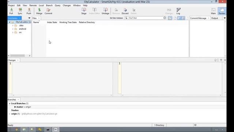234x132 pixels.
Task: Open the Edit menu
Action: pos(19,5)
